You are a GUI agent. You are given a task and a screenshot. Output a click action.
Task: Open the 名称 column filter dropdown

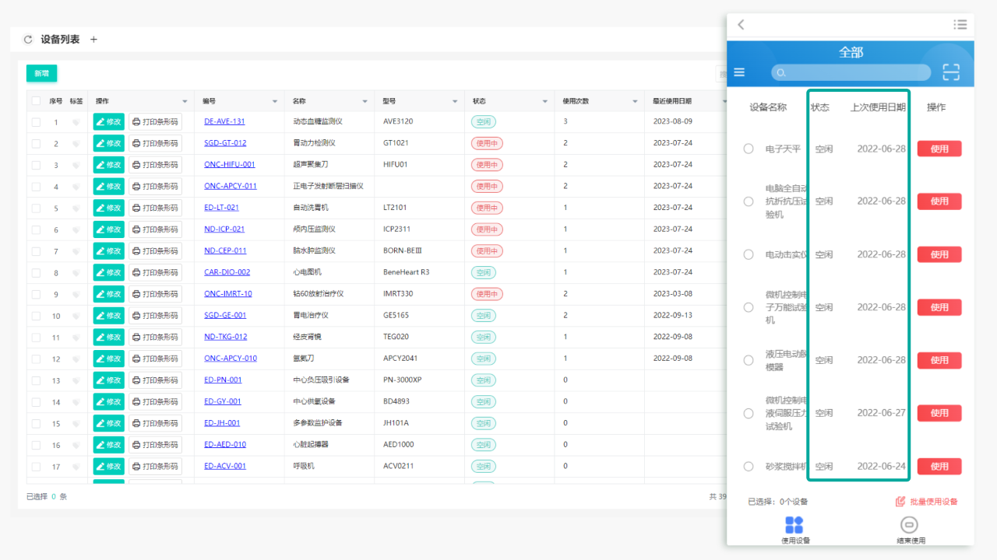365,102
